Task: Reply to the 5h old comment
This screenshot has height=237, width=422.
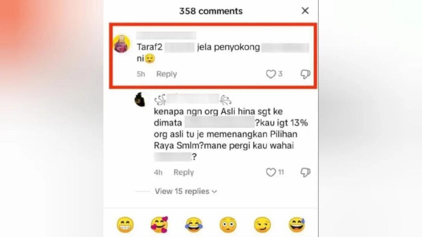Action: [166, 74]
